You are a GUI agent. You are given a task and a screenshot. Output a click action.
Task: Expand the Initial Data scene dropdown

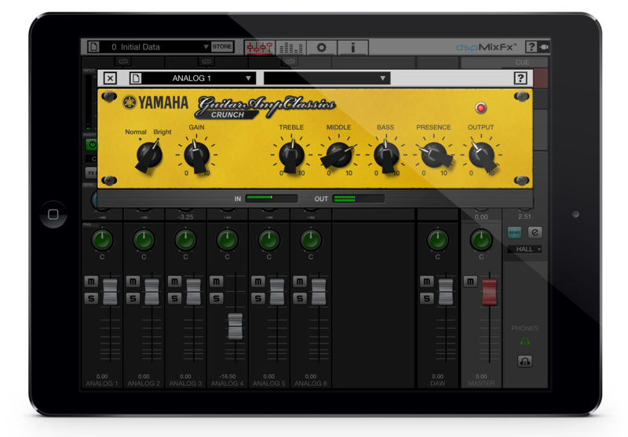206,47
